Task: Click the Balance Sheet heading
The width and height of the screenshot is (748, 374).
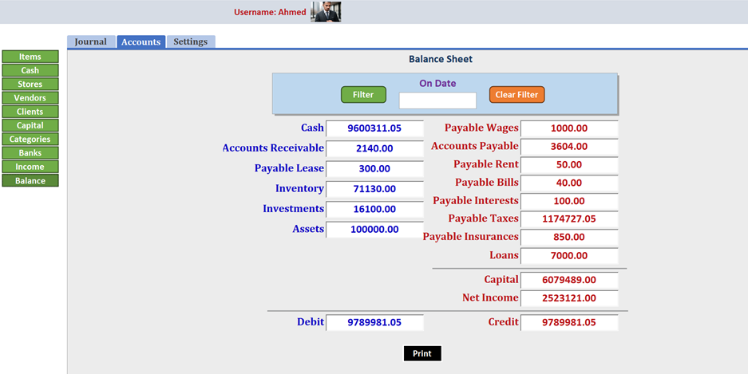Action: click(441, 59)
